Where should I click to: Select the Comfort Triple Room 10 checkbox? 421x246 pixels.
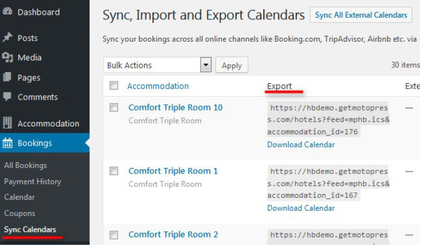[x=114, y=108]
